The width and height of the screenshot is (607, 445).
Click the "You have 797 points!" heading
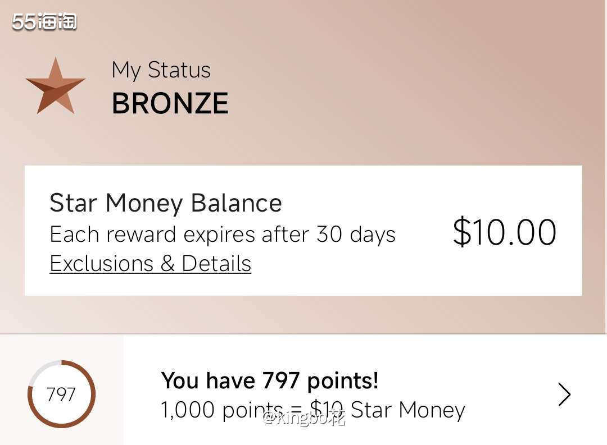[x=269, y=381]
